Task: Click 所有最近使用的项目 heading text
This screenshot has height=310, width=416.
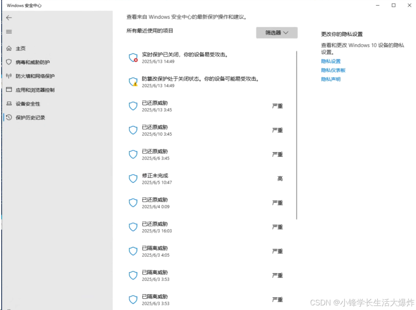Action: pyautogui.click(x=150, y=31)
